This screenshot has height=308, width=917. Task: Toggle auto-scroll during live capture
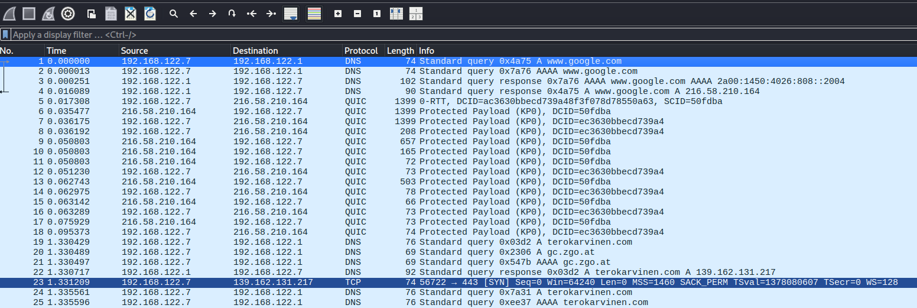click(x=290, y=13)
